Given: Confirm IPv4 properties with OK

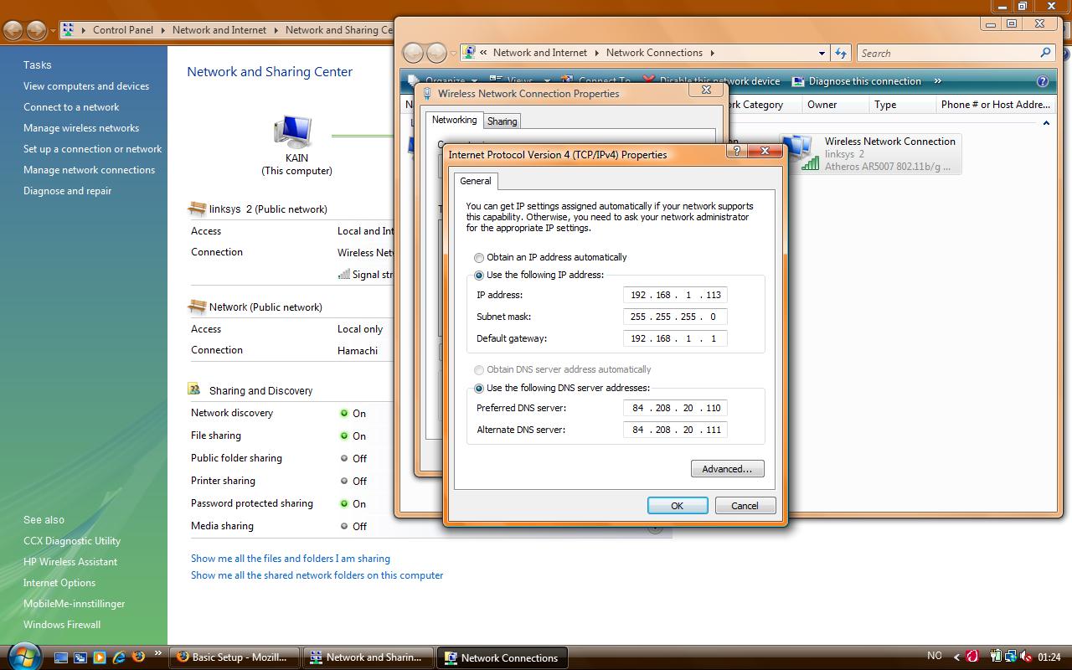Looking at the screenshot, I should pyautogui.click(x=678, y=506).
